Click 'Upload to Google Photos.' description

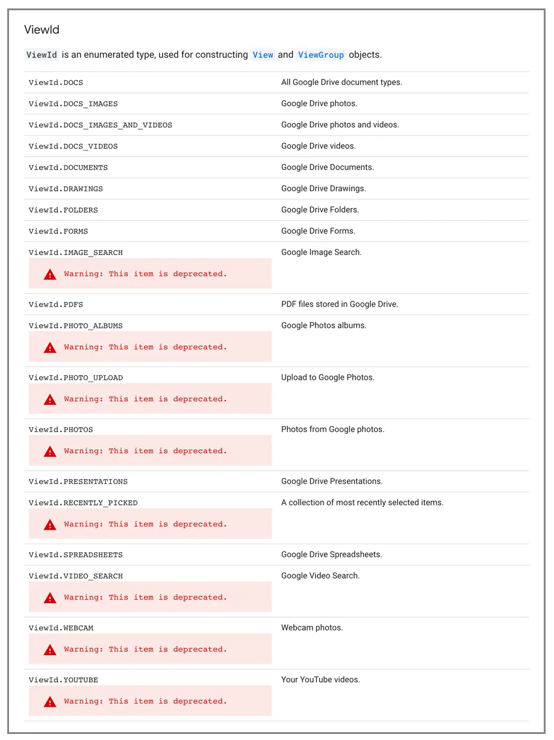coord(328,377)
